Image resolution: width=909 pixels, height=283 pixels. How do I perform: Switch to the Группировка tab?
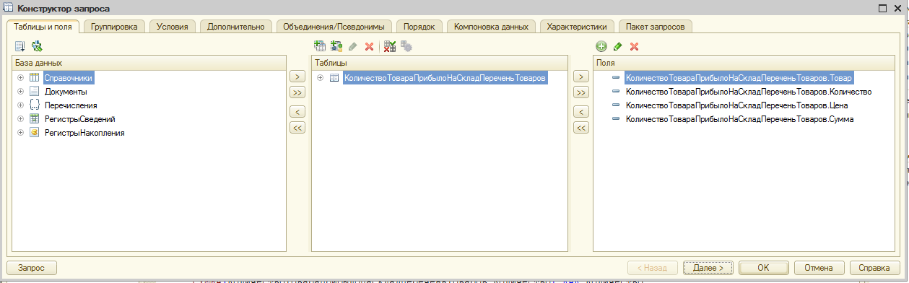click(115, 27)
